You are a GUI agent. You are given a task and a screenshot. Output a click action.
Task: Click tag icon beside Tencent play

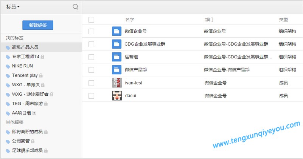coord(8,76)
